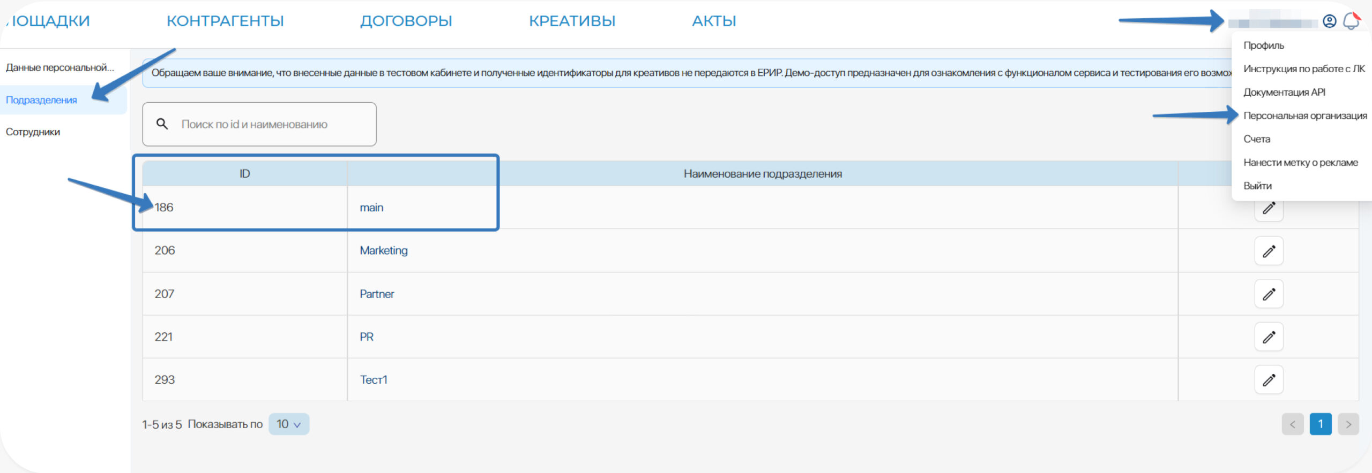Go to next page arrow
Viewport: 1372px width, 473px height.
tap(1348, 424)
